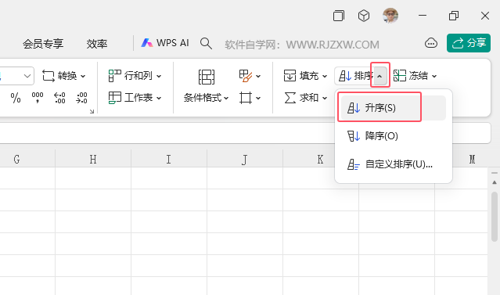
Task: Select column H header
Action: [x=93, y=159]
